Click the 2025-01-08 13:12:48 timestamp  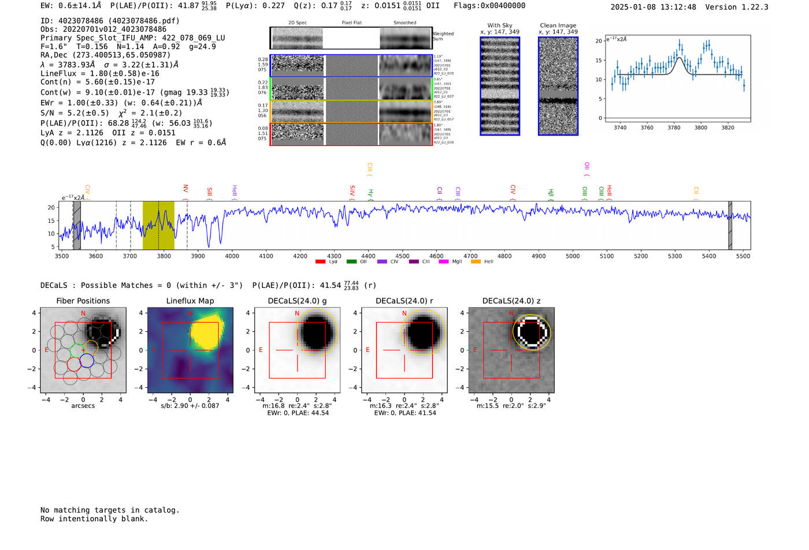pos(654,7)
